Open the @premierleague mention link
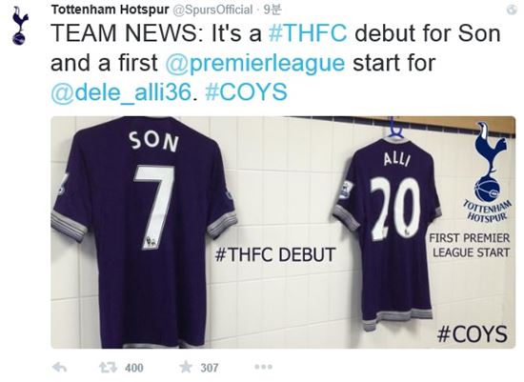The image size is (524, 382). coord(255,64)
